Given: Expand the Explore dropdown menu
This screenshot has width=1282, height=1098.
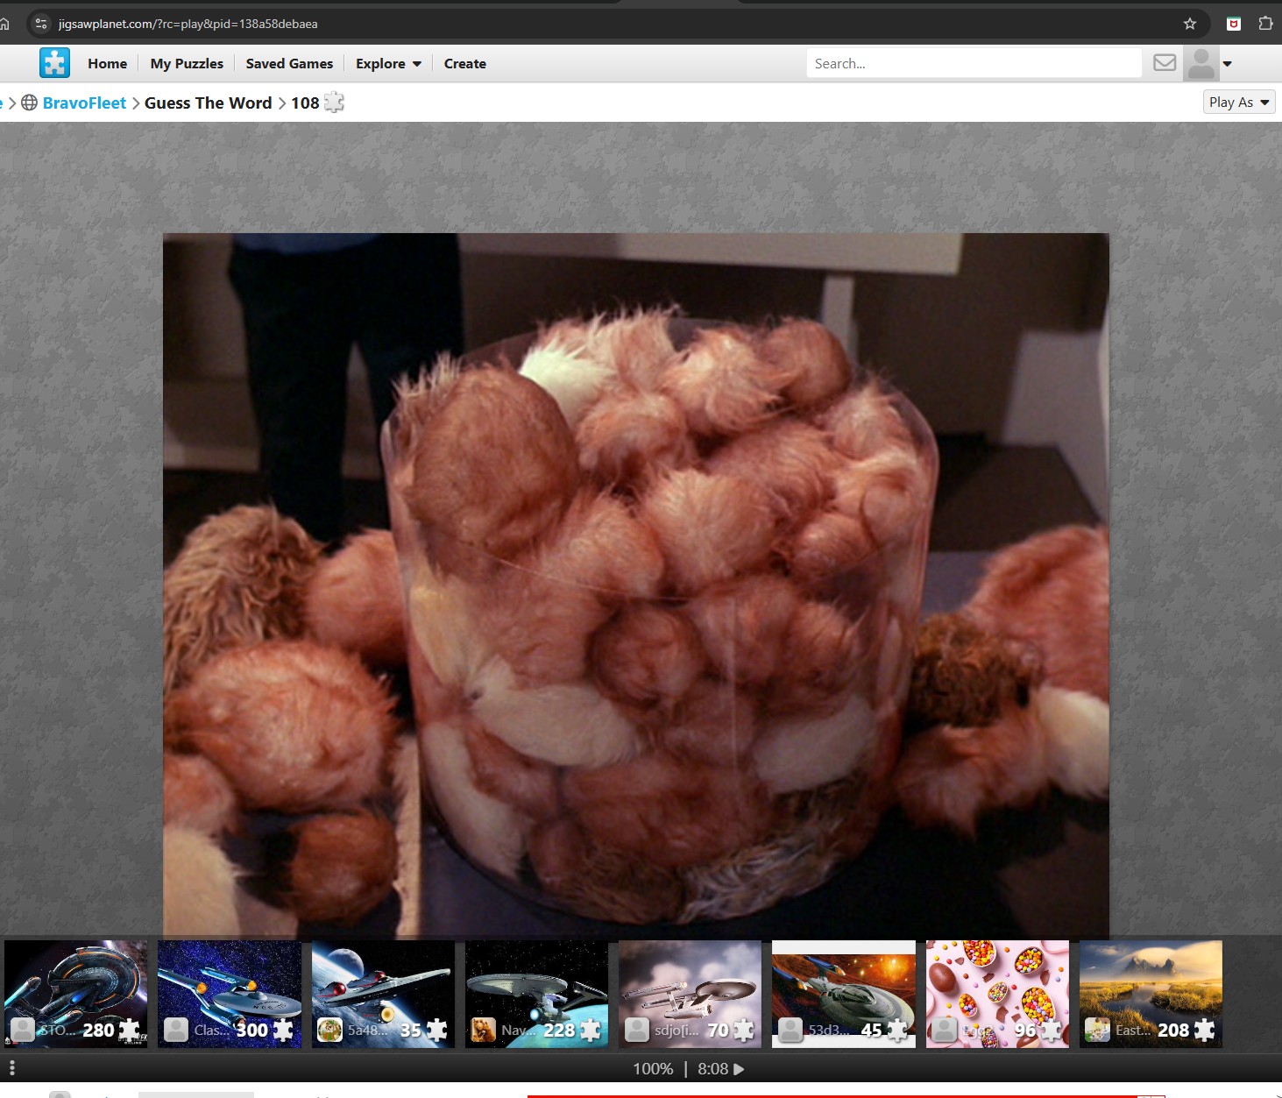Looking at the screenshot, I should pos(388,63).
